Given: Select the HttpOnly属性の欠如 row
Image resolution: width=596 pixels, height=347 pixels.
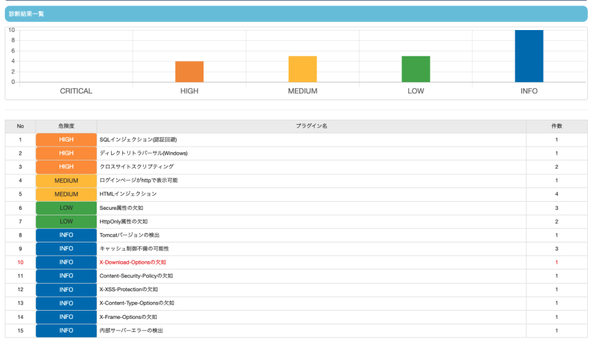Looking at the screenshot, I should [296, 221].
